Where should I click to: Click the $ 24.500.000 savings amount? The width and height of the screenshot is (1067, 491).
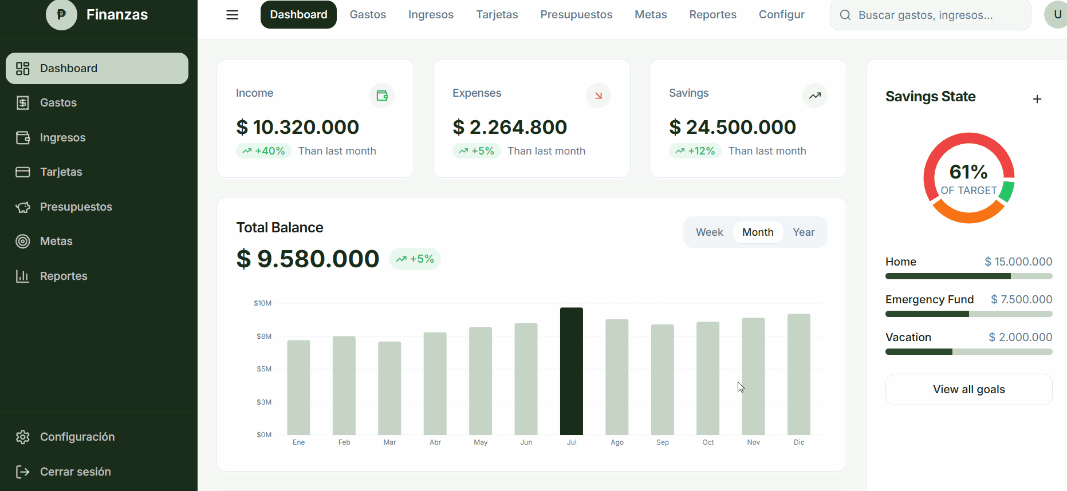[733, 127]
